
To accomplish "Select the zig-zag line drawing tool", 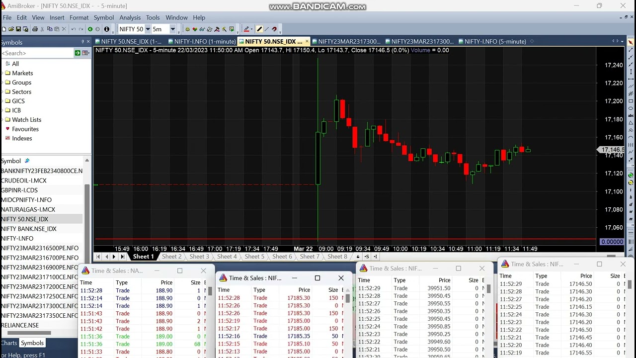I will tap(631, 152).
